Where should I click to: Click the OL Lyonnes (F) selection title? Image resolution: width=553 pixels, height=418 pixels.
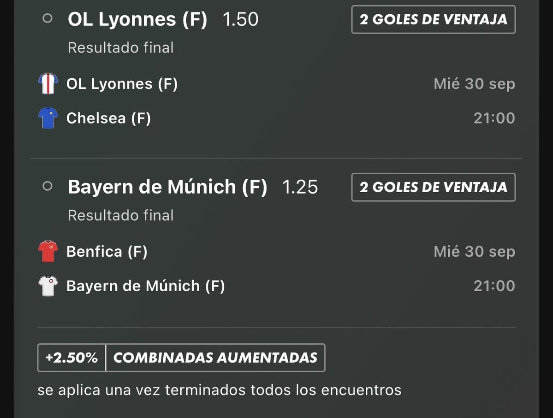(x=137, y=19)
